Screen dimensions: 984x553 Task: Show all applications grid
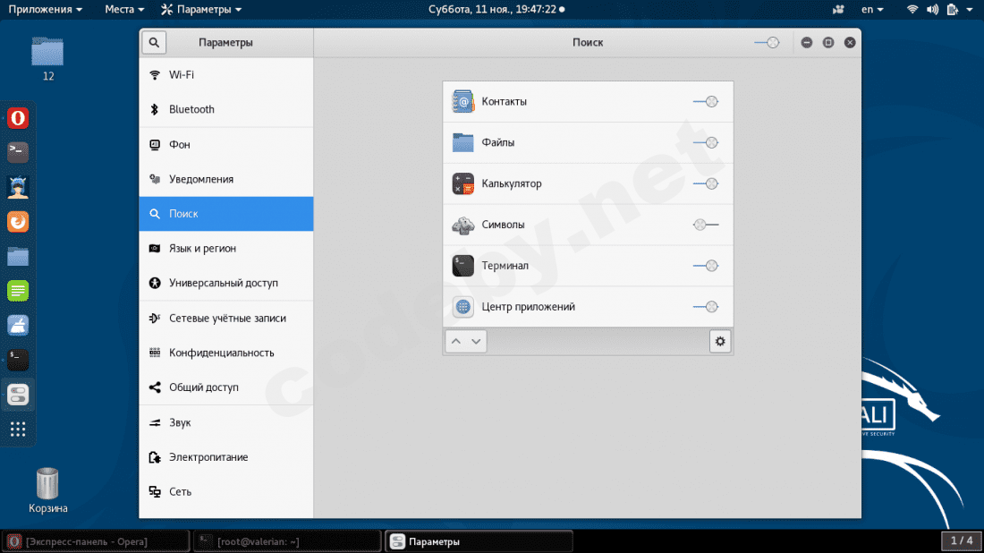tap(18, 430)
